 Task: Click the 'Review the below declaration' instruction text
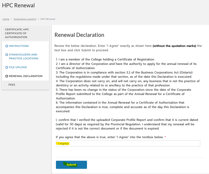pos(128,48)
